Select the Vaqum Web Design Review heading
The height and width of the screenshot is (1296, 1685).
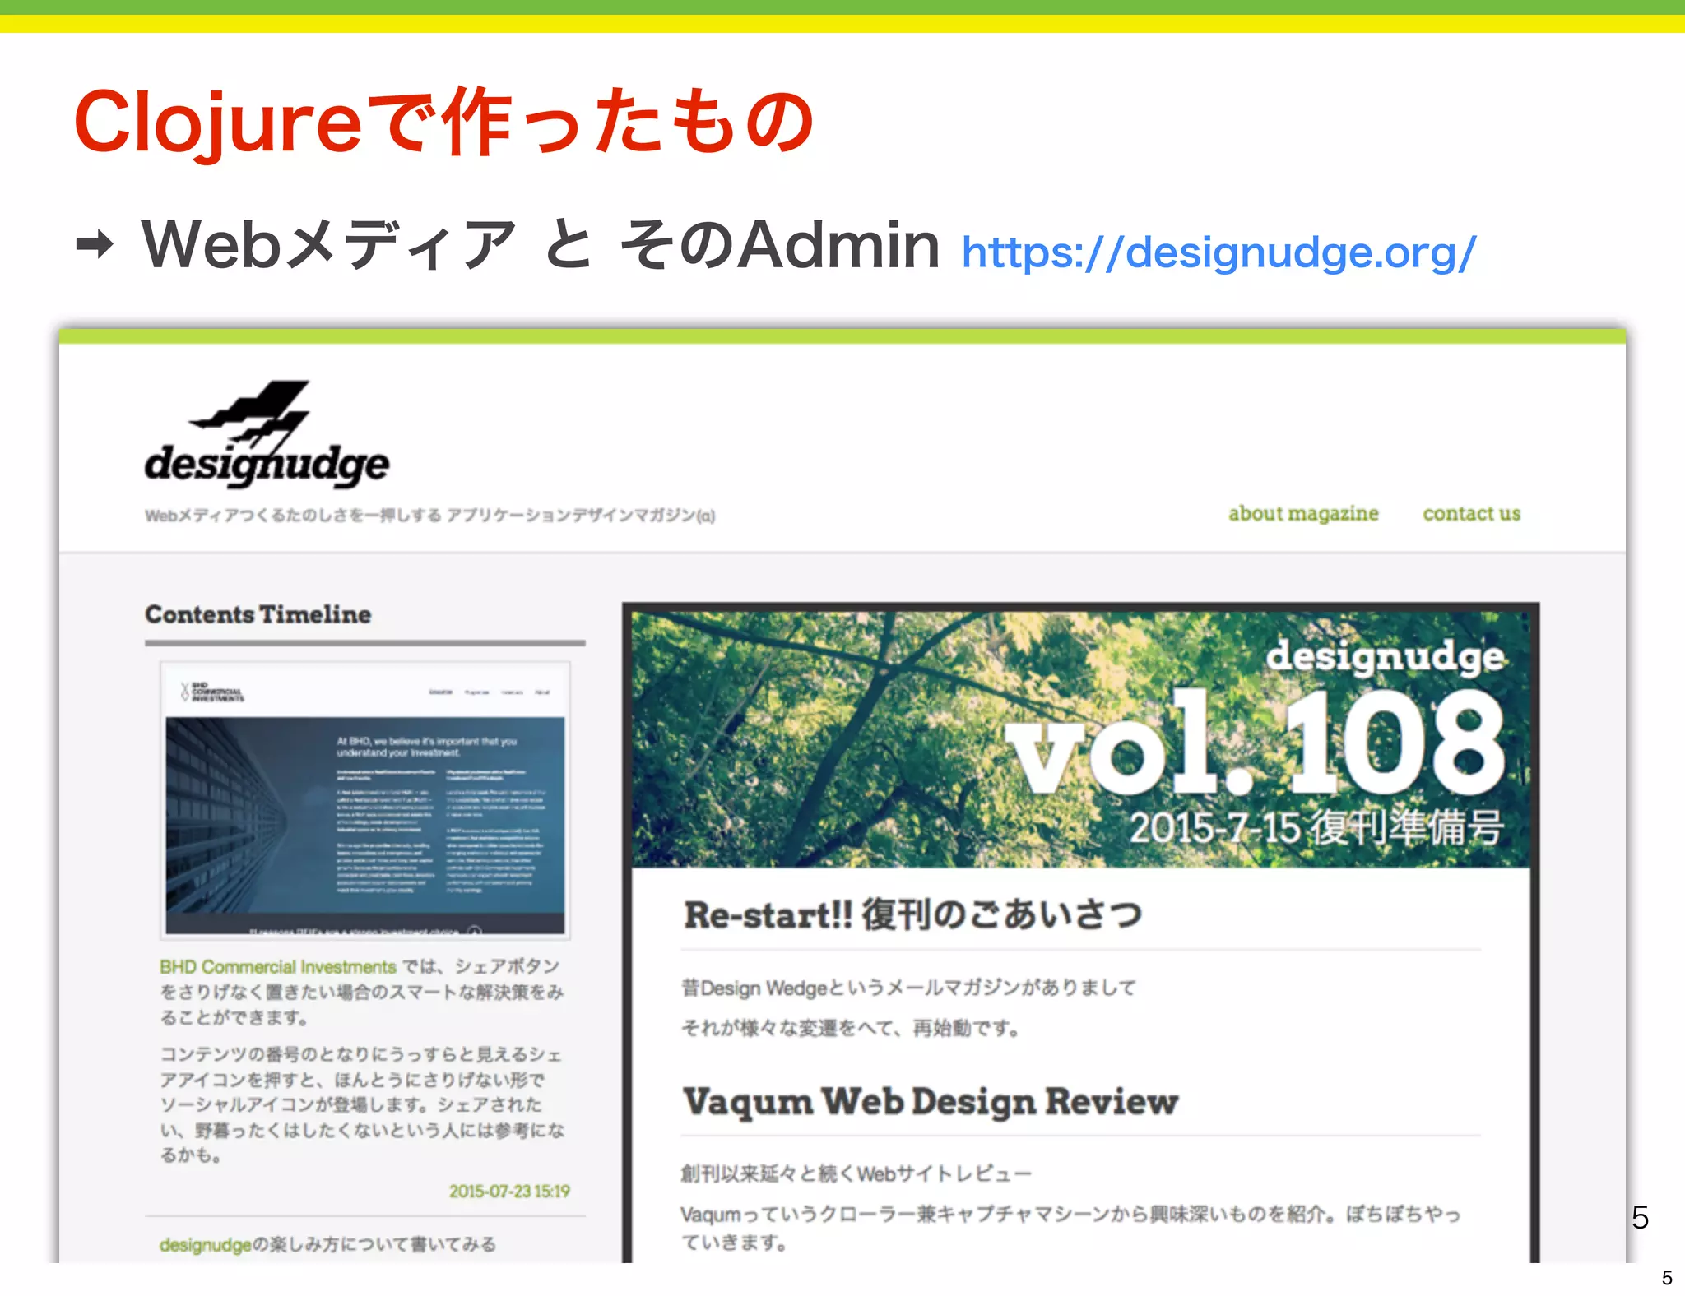pyautogui.click(x=931, y=1102)
